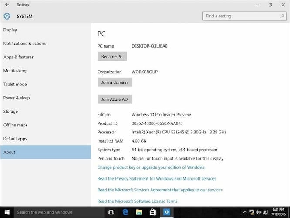Screen dimensions: 290x218
Task: Open Offline maps settings
Action: coord(45,125)
